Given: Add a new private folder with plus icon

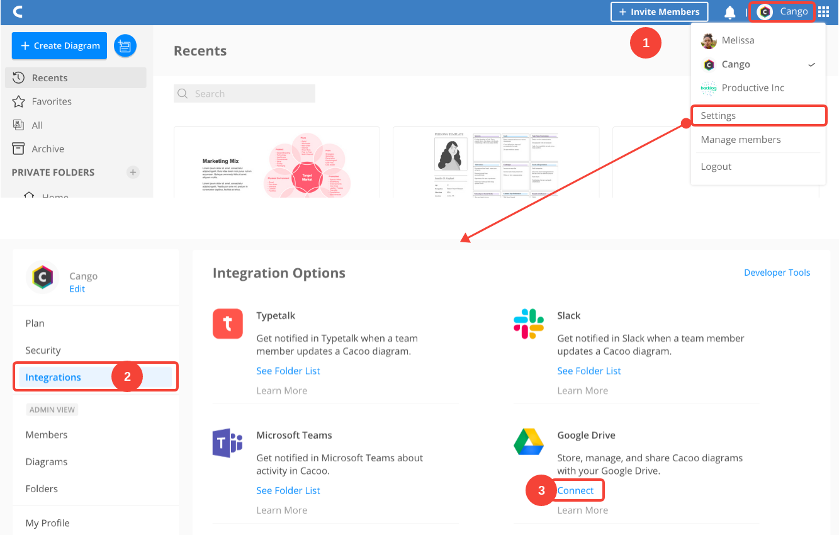Looking at the screenshot, I should click(x=133, y=172).
